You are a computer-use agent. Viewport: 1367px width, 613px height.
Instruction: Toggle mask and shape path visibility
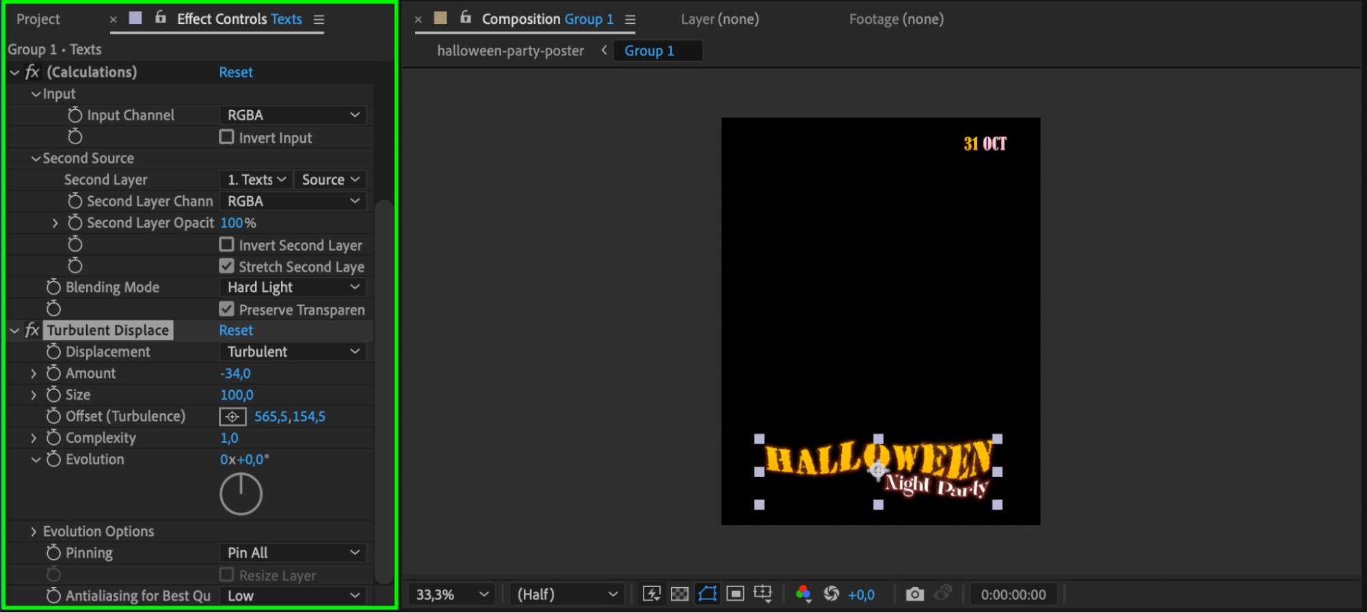707,594
